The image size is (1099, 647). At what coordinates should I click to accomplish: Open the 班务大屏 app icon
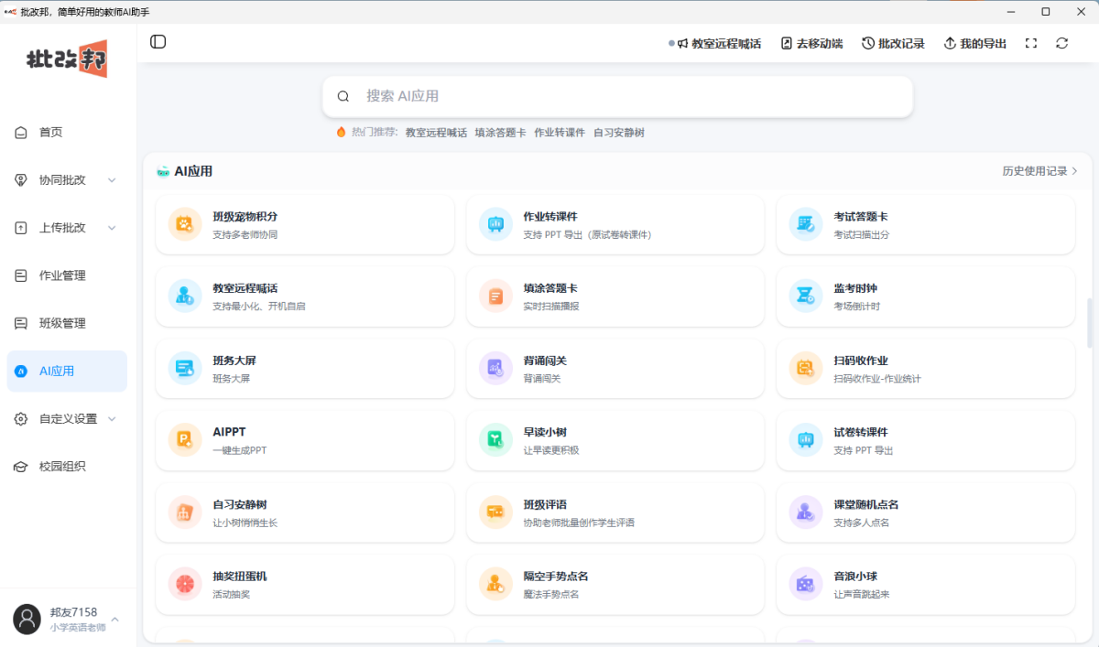185,368
